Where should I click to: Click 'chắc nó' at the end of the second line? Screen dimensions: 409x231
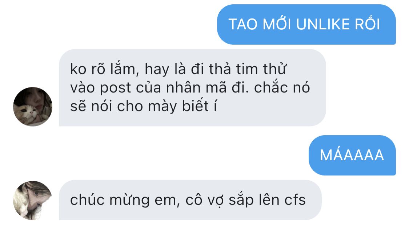pos(282,87)
